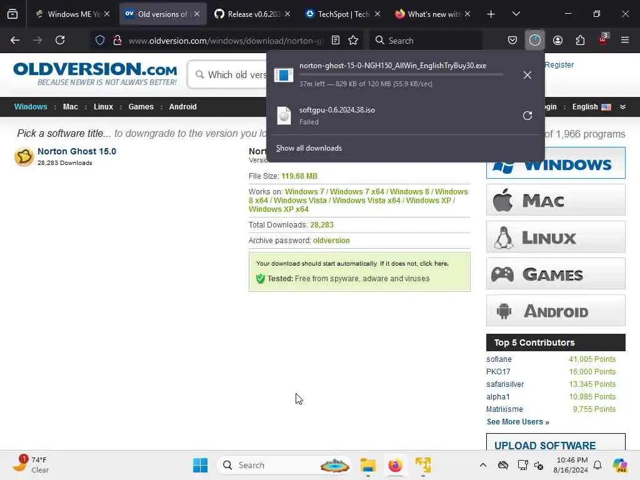
Task: Open the Linux category banner
Action: coord(556,237)
